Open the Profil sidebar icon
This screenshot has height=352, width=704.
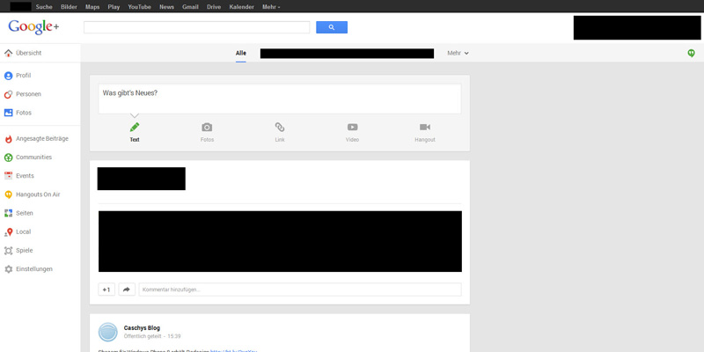click(x=8, y=76)
